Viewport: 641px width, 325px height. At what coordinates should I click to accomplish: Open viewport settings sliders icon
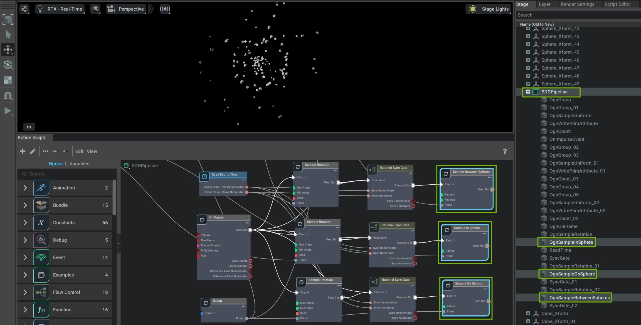(x=24, y=9)
